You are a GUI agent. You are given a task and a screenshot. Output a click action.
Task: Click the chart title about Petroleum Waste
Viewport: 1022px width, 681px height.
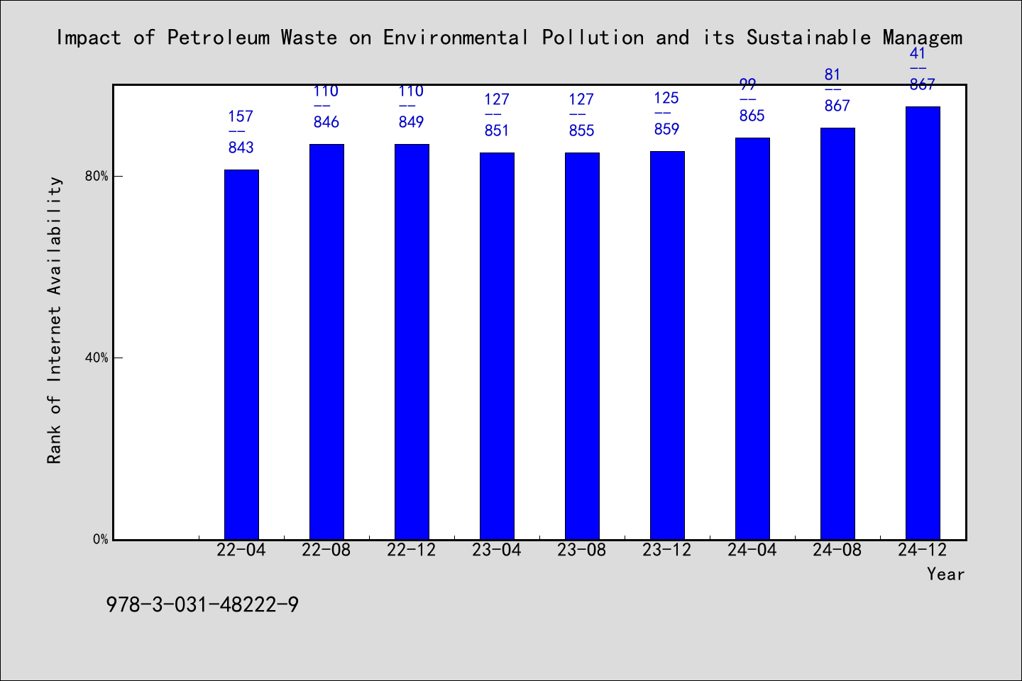510,38
